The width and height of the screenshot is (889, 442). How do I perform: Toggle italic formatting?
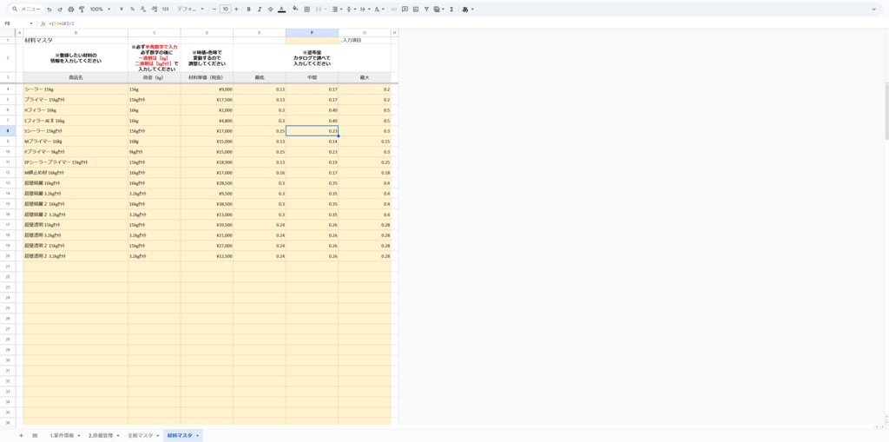[259, 9]
